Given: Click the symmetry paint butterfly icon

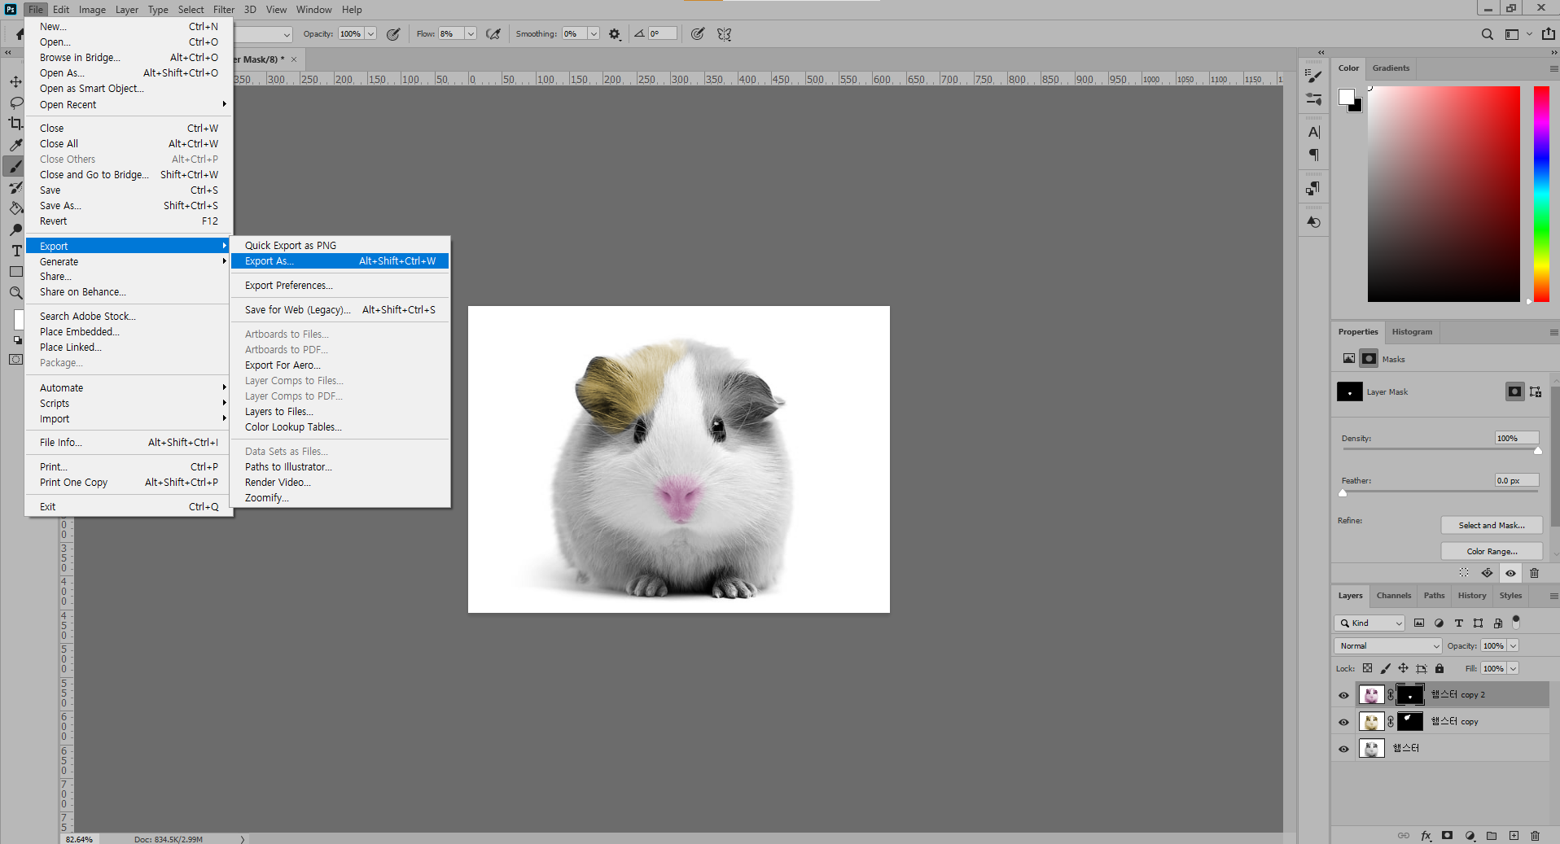Looking at the screenshot, I should (724, 34).
